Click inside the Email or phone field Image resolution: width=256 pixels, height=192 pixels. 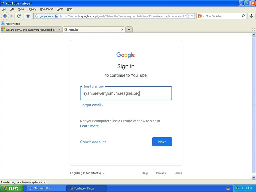[126, 93]
